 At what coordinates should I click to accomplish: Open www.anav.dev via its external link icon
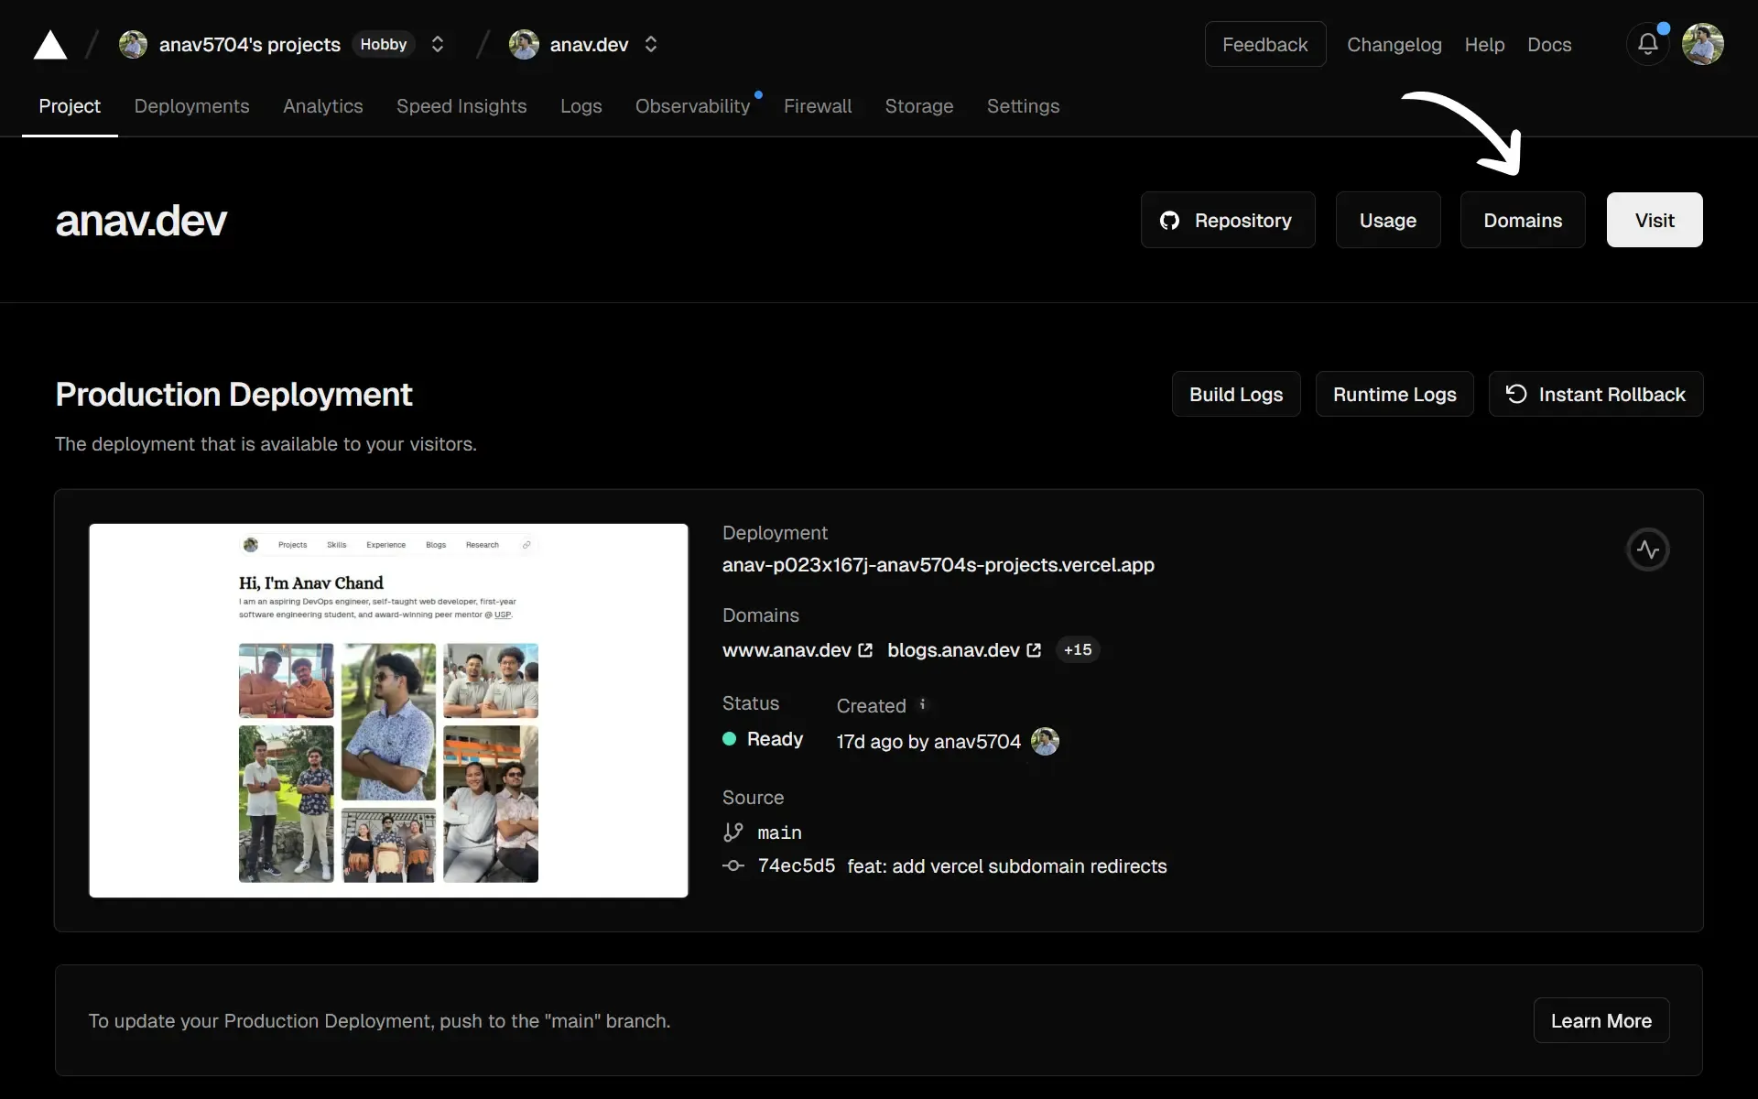pyautogui.click(x=864, y=650)
